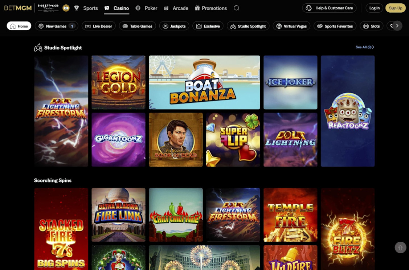This screenshot has height=270, width=409.
Task: Open the Gigantoonz game
Action: [118, 140]
